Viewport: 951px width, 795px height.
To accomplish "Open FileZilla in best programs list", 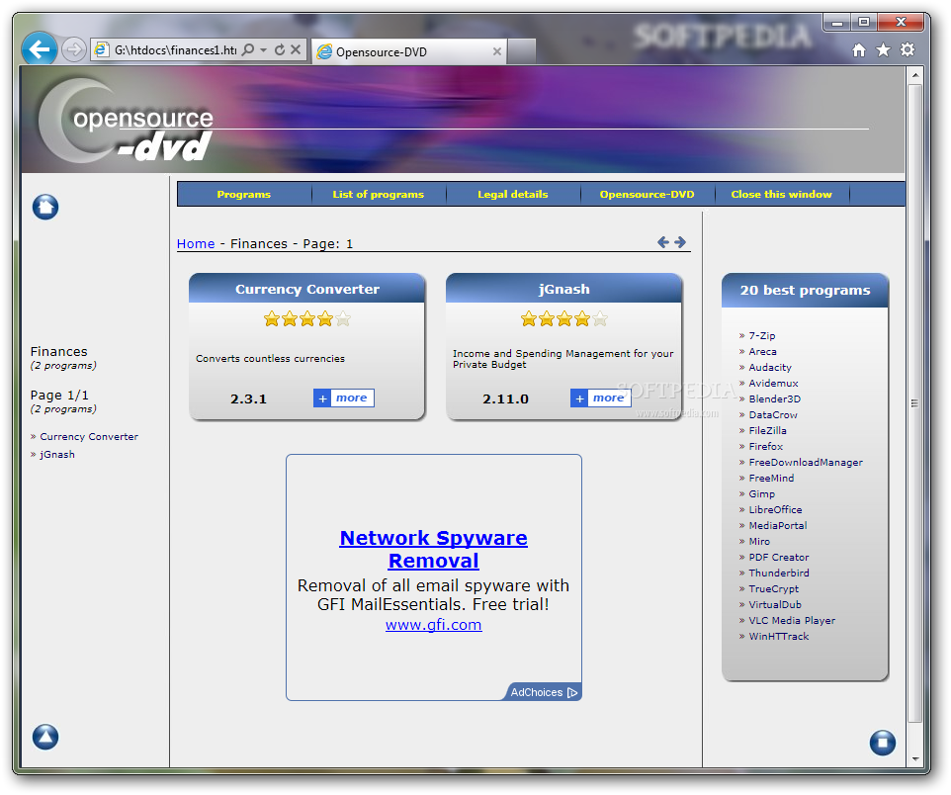I will tap(767, 430).
